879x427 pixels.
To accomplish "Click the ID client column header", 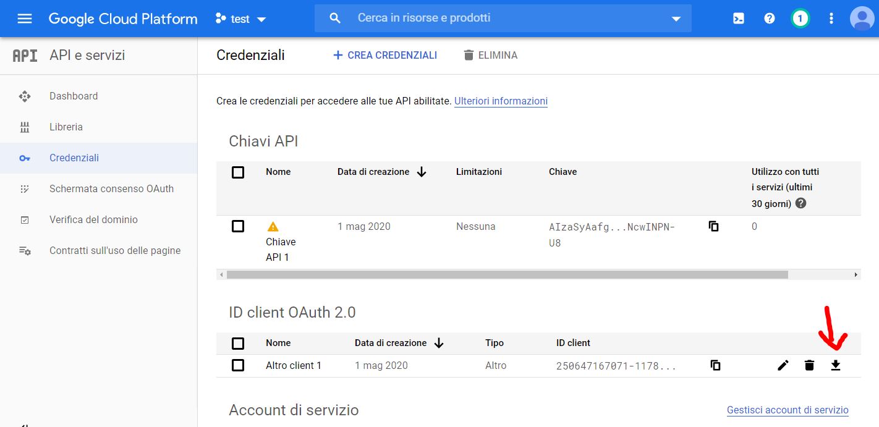I will (x=574, y=343).
